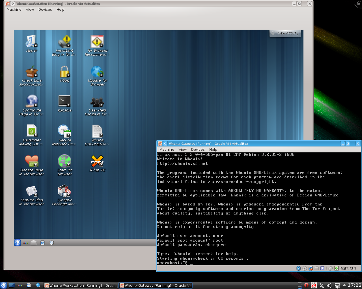Switch to Whonix-Workstation taskbar entry
This screenshot has width=362, height=289.
click(x=80, y=285)
